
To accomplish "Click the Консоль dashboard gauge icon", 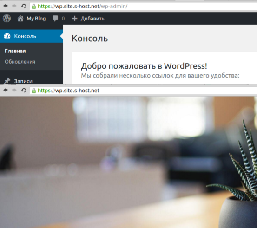I will pyautogui.click(x=7, y=36).
